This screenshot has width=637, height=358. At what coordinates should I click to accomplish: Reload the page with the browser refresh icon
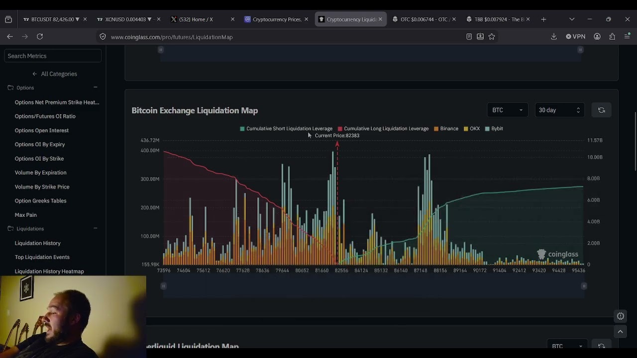tap(40, 36)
